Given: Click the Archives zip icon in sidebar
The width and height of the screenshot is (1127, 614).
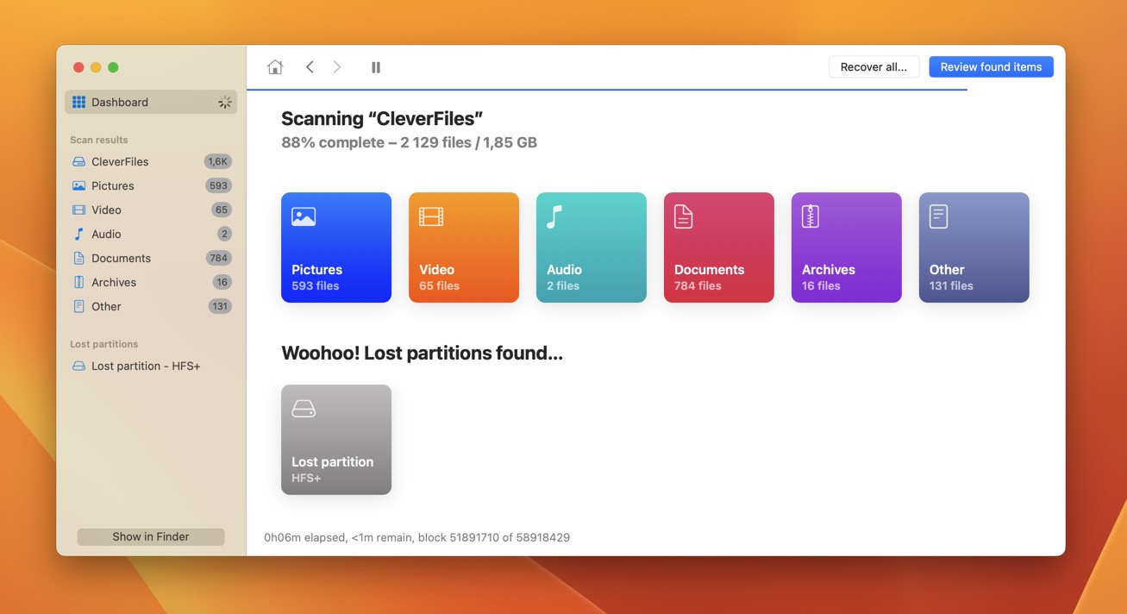Looking at the screenshot, I should click(x=78, y=282).
